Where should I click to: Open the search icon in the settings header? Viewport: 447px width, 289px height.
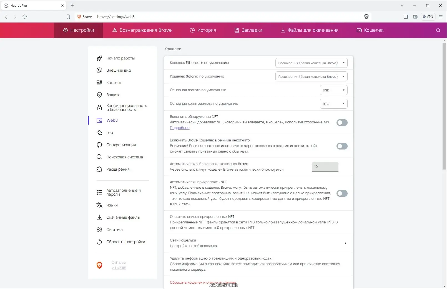coord(438,30)
